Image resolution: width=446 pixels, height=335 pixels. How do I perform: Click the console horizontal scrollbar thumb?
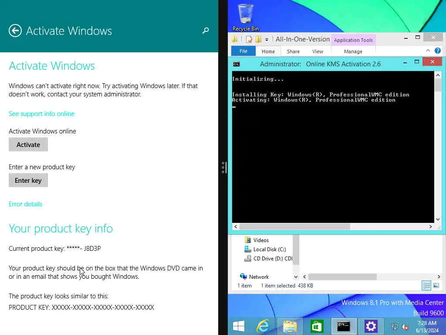click(295, 227)
